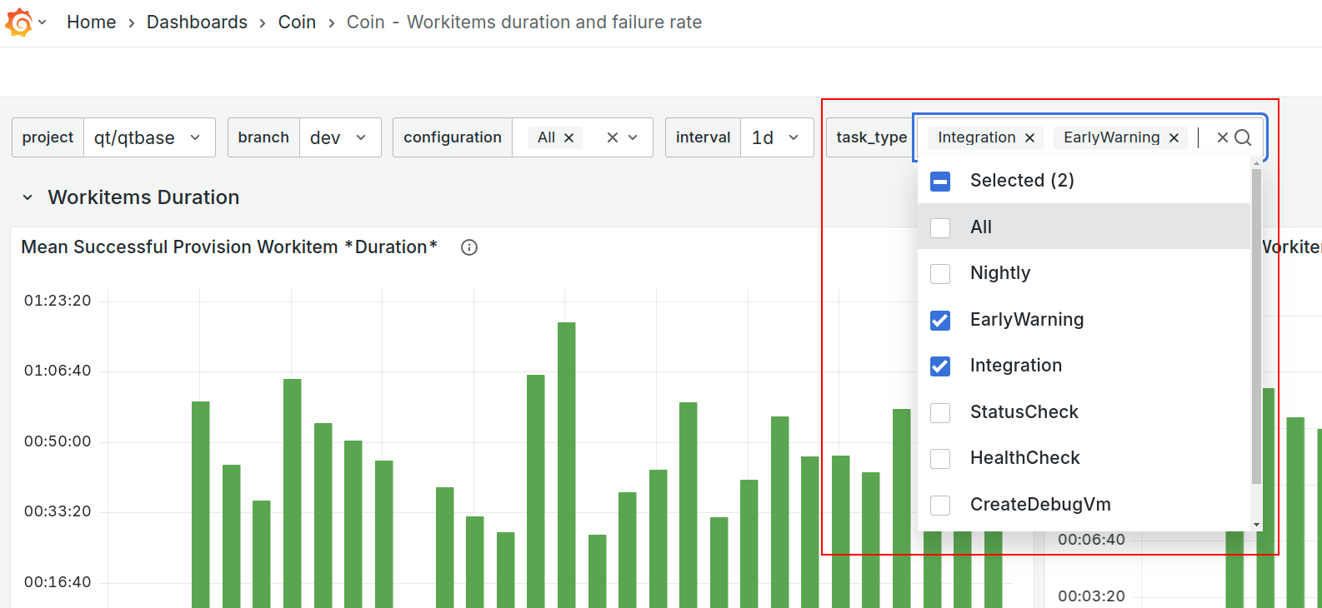Go to Dashboards breadcrumb link
Viewport: 1322px width, 608px height.
197,22
